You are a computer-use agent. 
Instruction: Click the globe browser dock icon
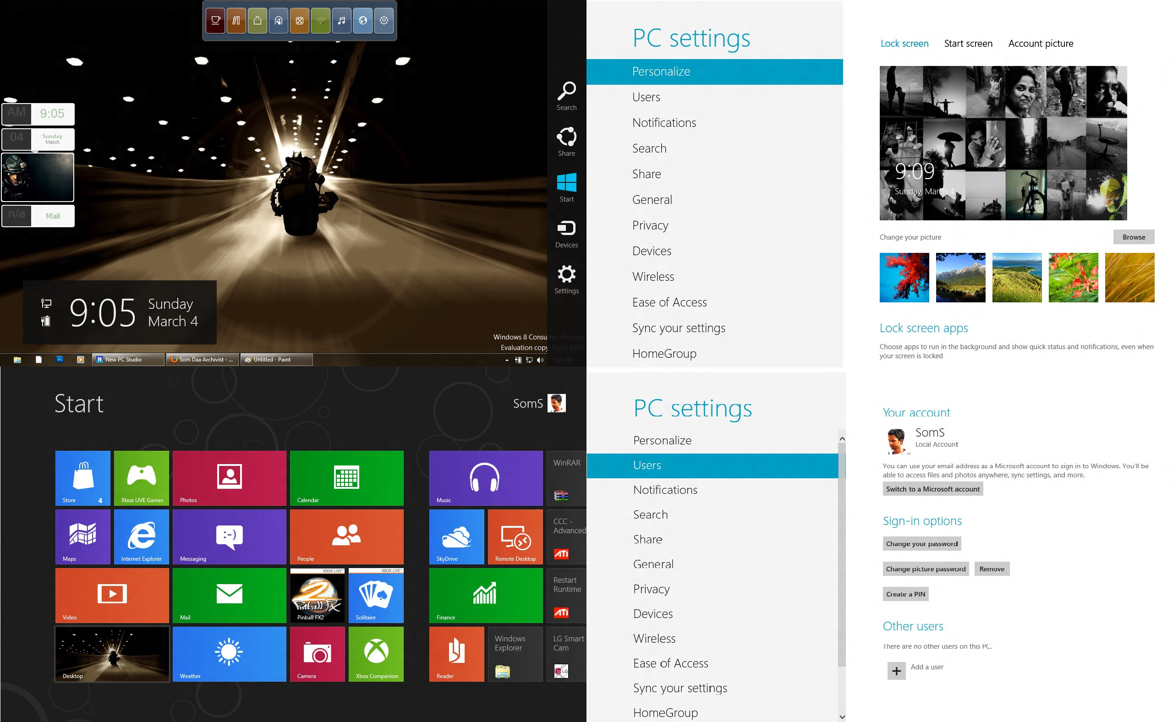(x=363, y=21)
